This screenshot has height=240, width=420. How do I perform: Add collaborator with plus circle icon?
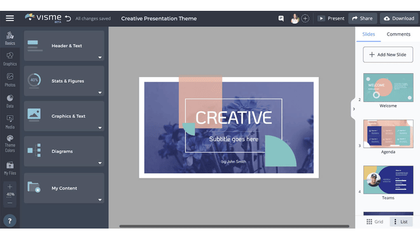click(x=305, y=18)
